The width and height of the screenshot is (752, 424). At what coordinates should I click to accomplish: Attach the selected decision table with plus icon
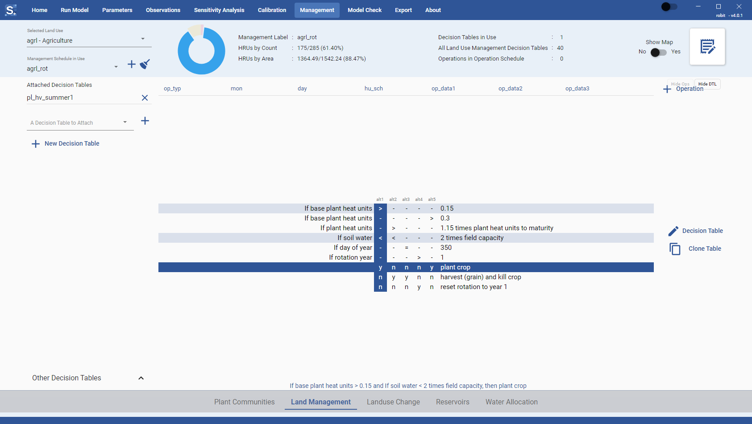[x=145, y=121]
